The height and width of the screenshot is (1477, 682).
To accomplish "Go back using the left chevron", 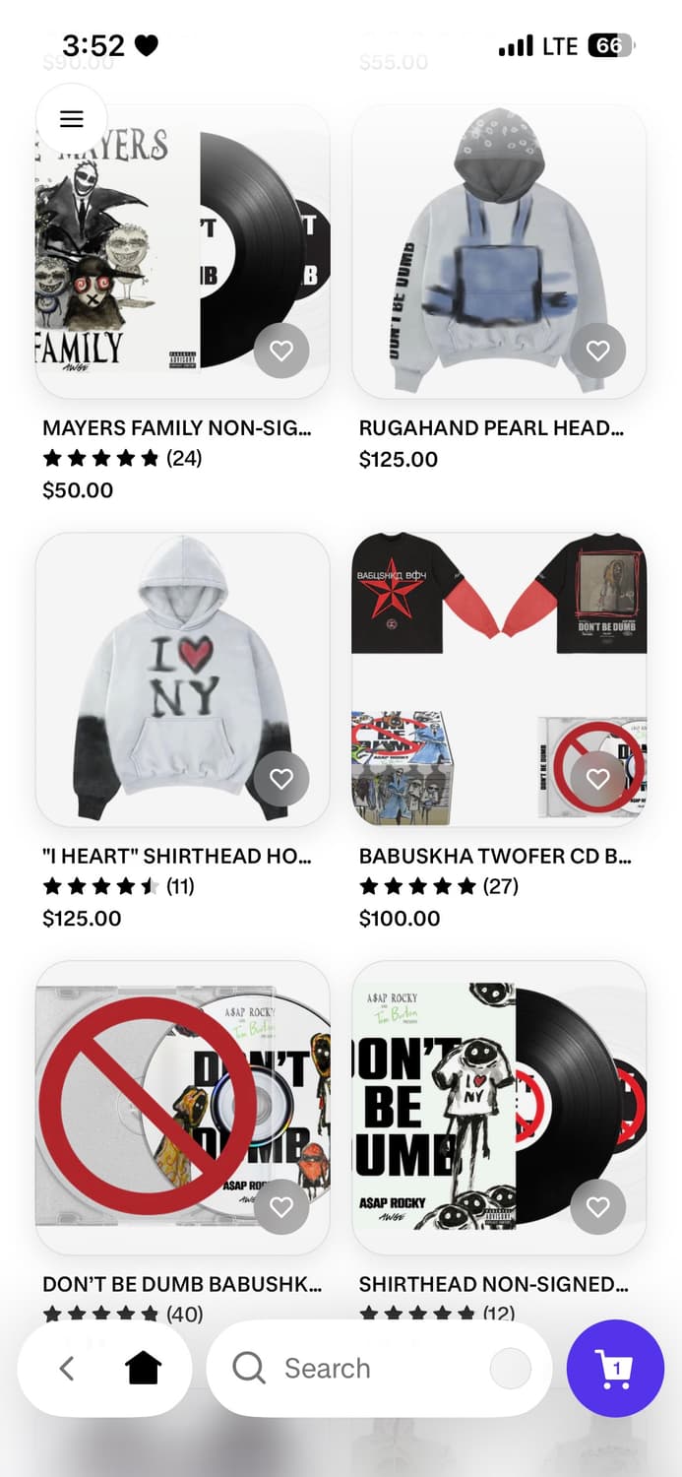I will point(67,1368).
